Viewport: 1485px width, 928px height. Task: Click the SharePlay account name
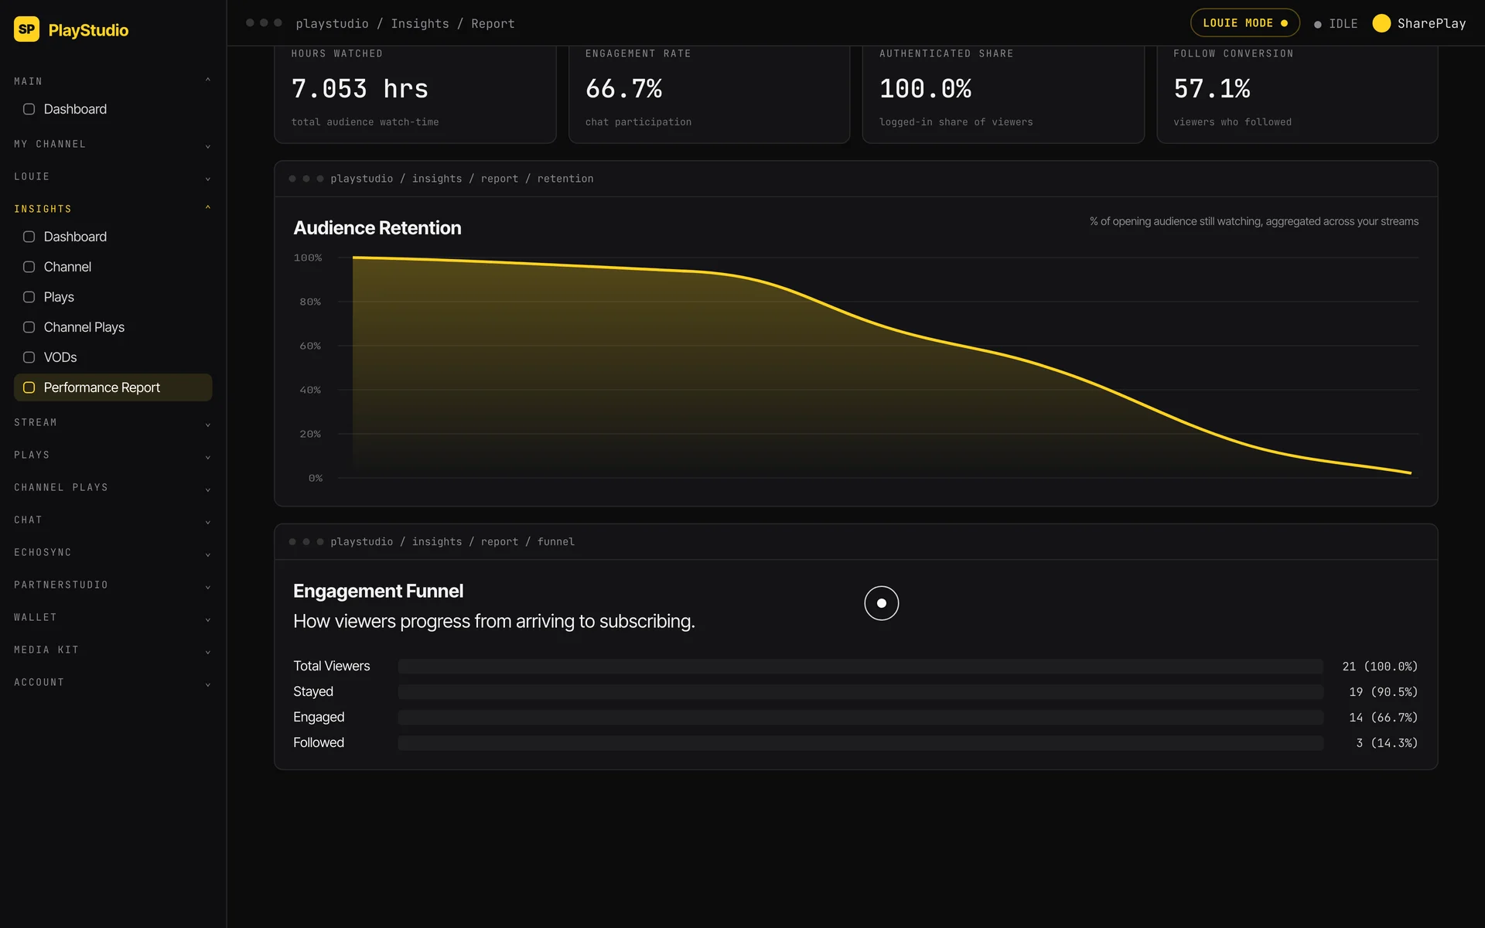click(x=1431, y=24)
